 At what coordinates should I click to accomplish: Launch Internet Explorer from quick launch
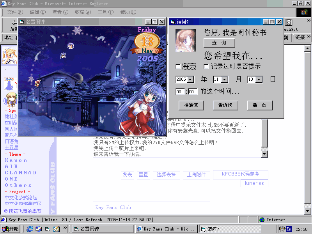coord(30,229)
